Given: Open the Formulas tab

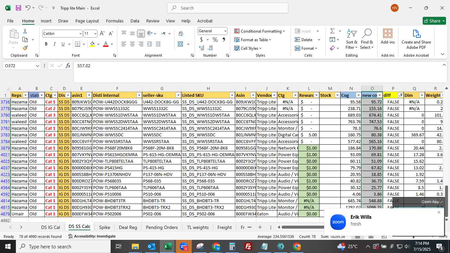Looking at the screenshot, I should point(115,21).
